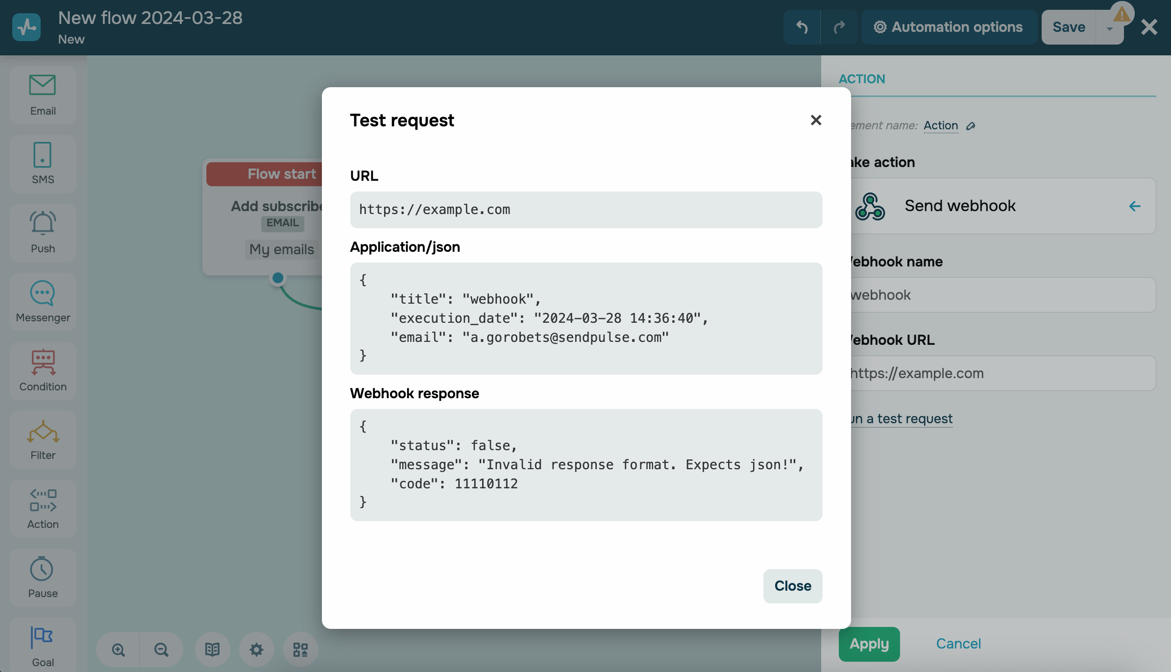Go back from Send webhook selection
Screen dimensions: 1171x672
(x=1134, y=206)
